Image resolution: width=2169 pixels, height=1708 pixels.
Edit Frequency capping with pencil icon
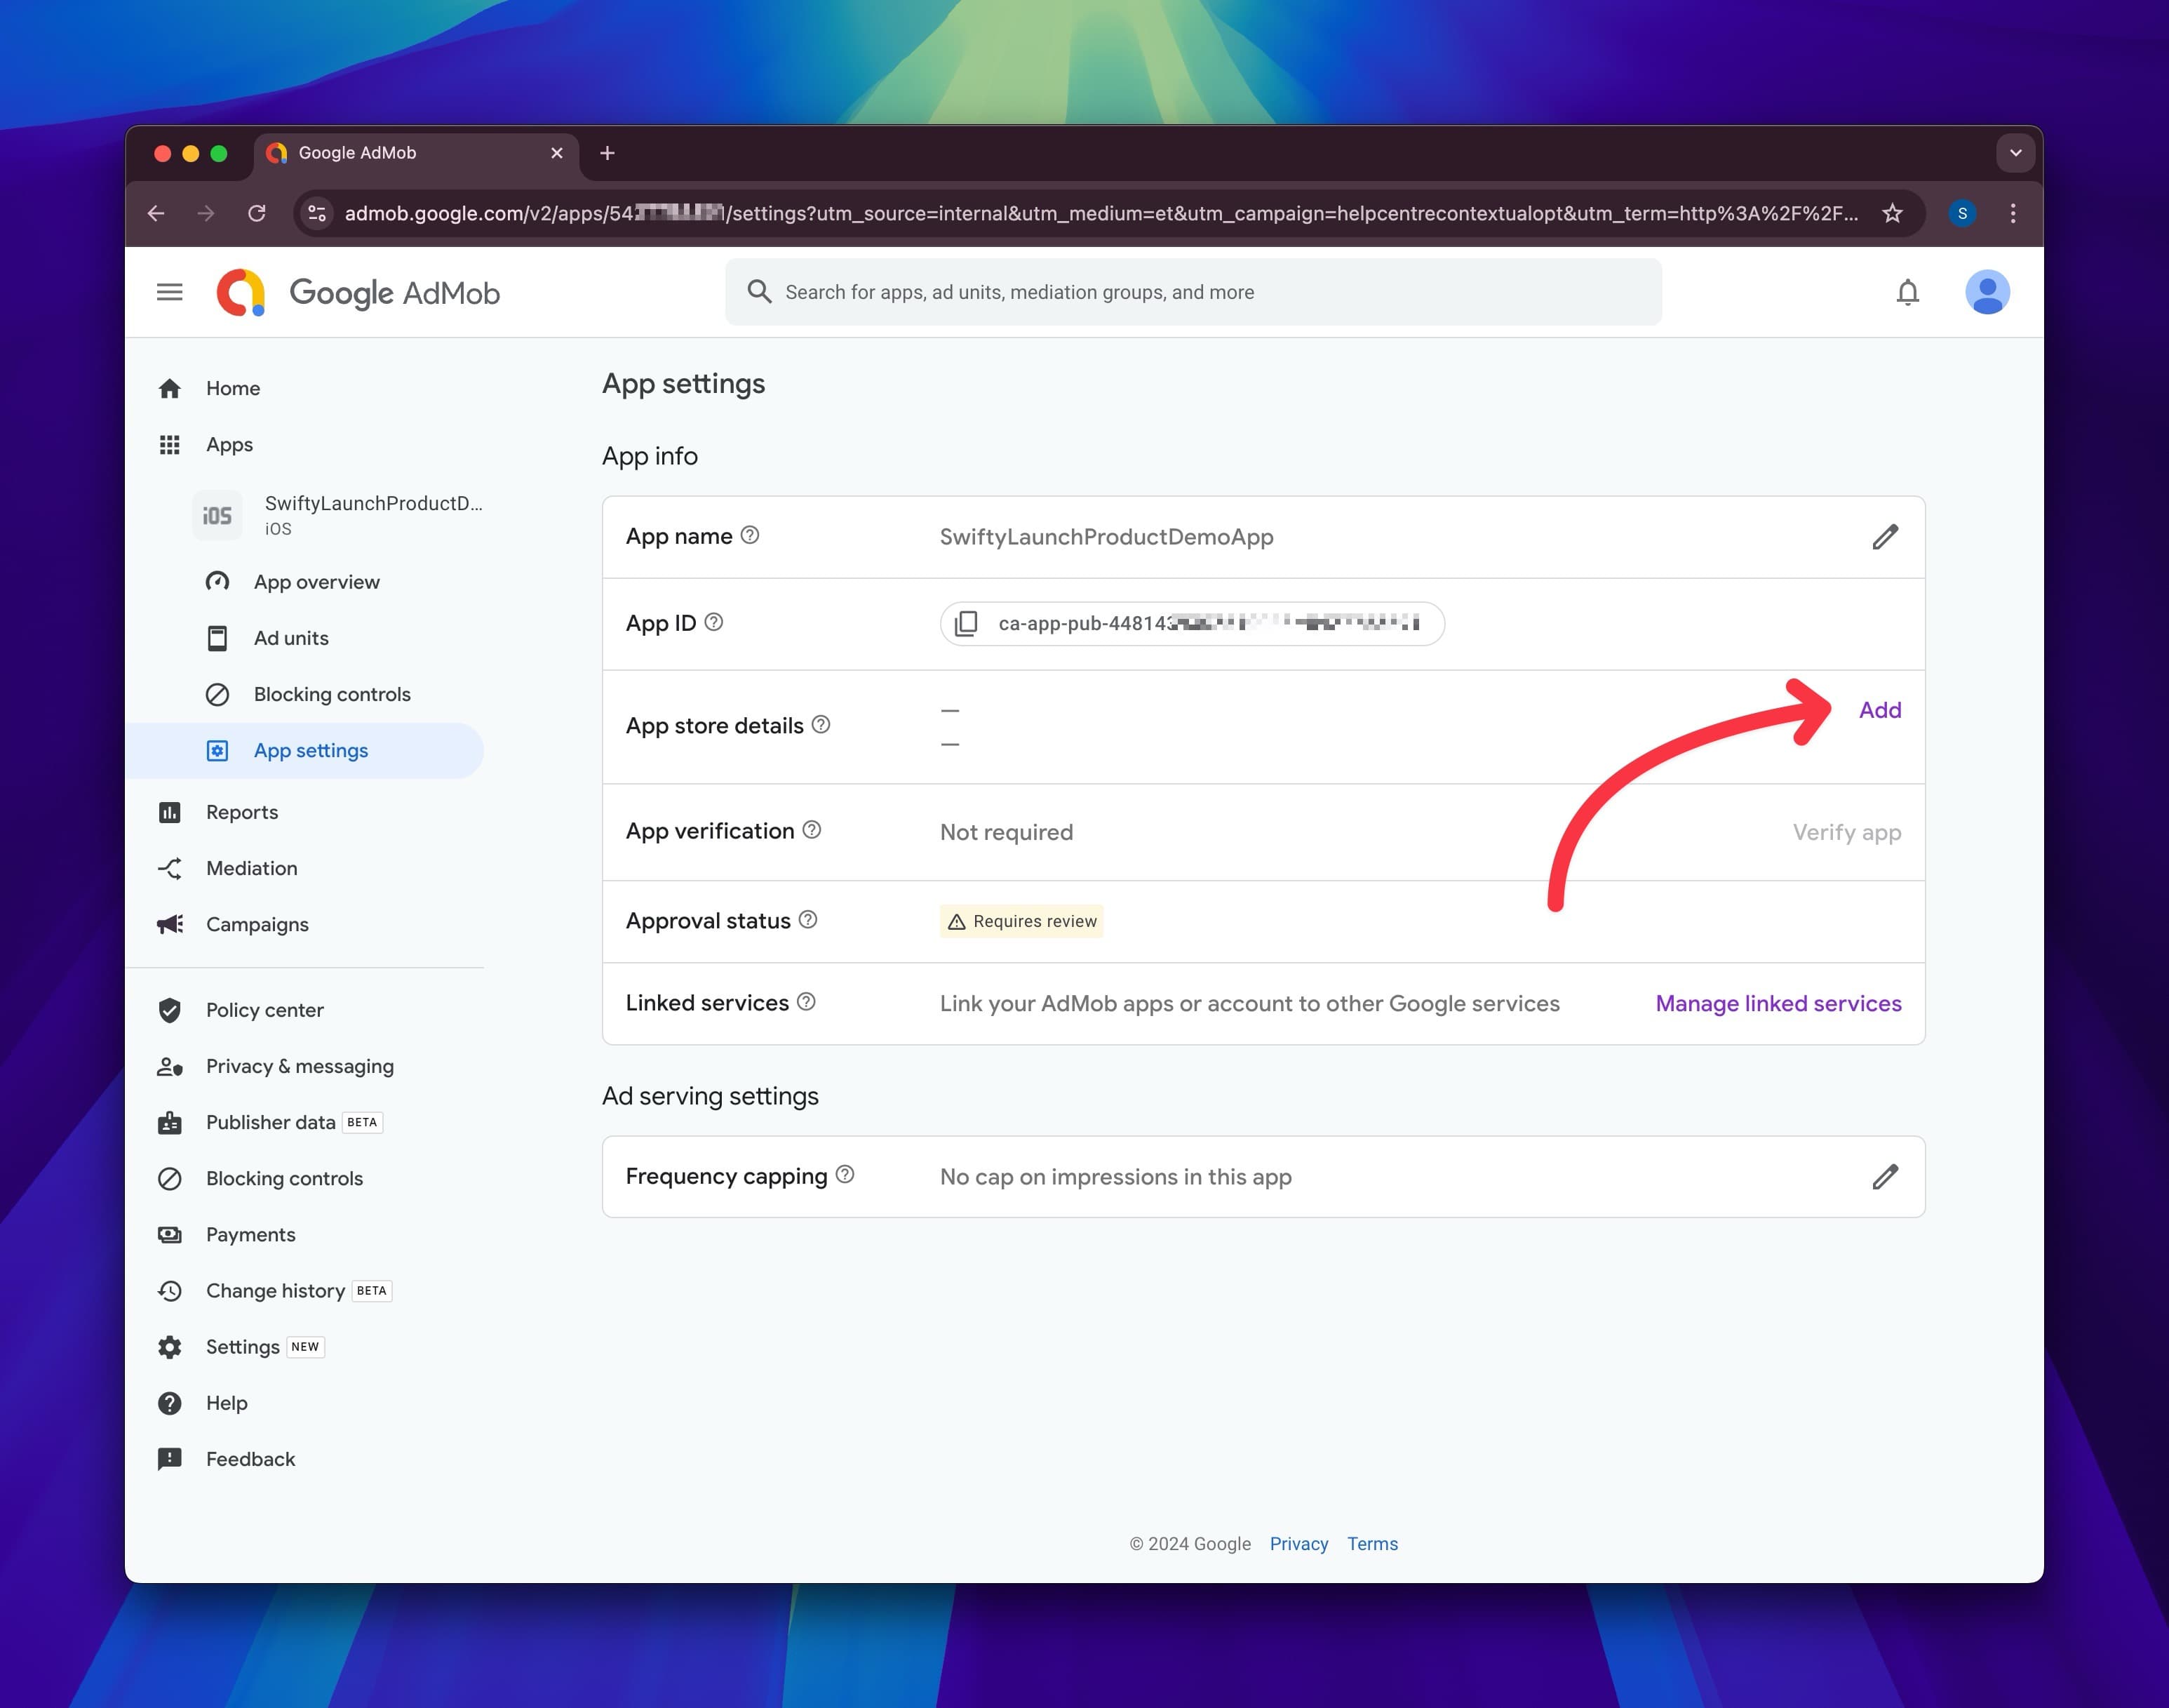click(x=1884, y=1177)
